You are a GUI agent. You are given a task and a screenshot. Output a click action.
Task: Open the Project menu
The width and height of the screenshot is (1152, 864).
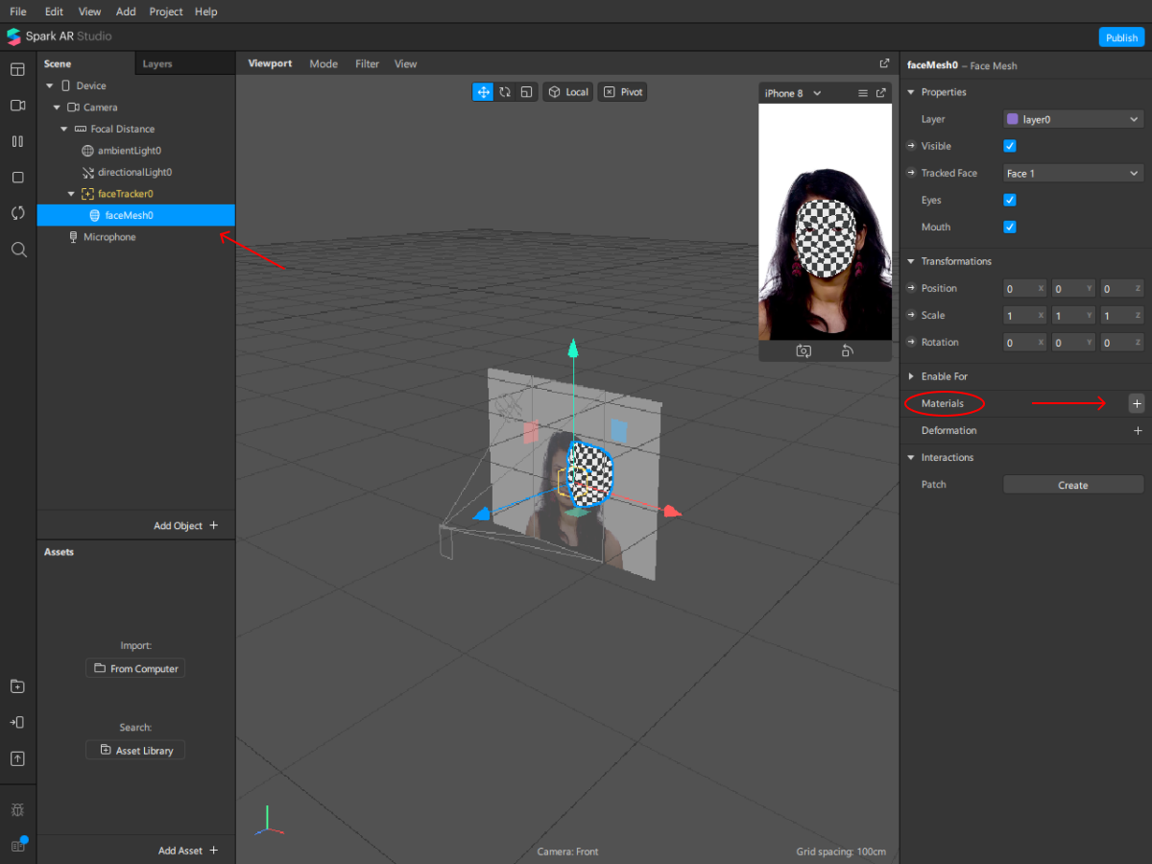coord(166,12)
